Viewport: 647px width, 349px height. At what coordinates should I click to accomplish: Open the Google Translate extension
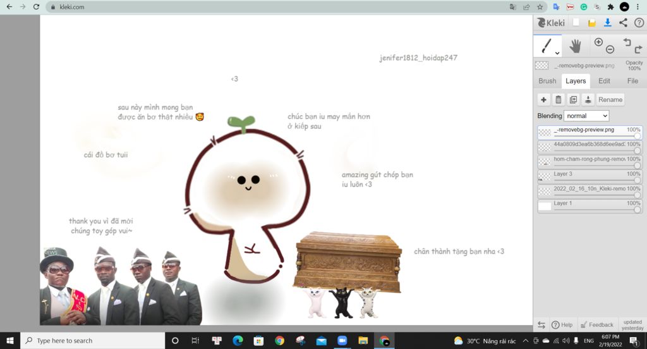tap(556, 7)
